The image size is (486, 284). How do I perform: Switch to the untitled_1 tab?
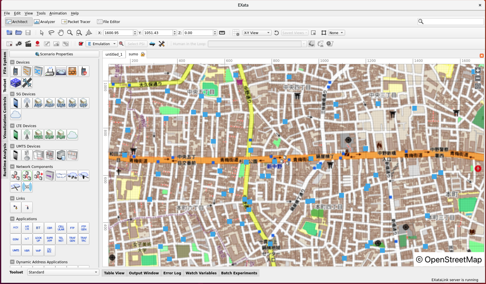click(114, 54)
